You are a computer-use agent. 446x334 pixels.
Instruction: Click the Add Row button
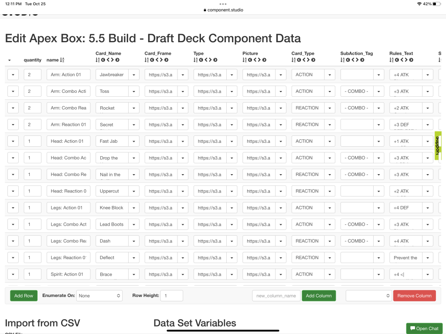coord(24,296)
